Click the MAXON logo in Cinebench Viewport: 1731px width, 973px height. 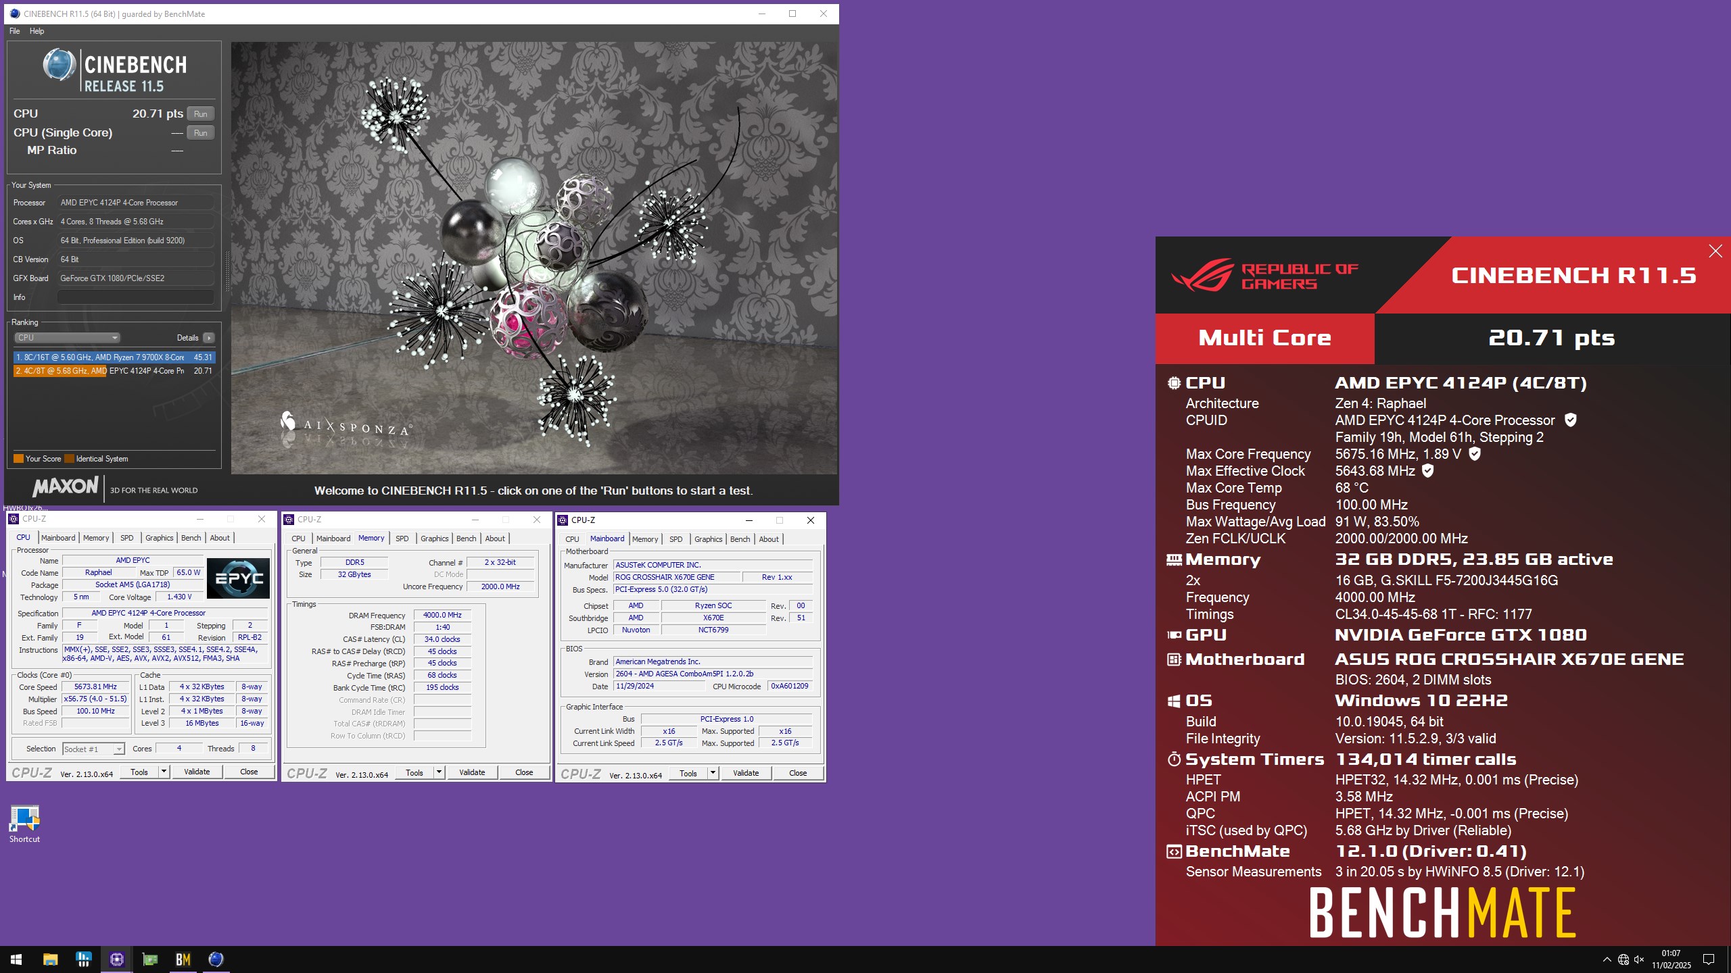point(66,487)
